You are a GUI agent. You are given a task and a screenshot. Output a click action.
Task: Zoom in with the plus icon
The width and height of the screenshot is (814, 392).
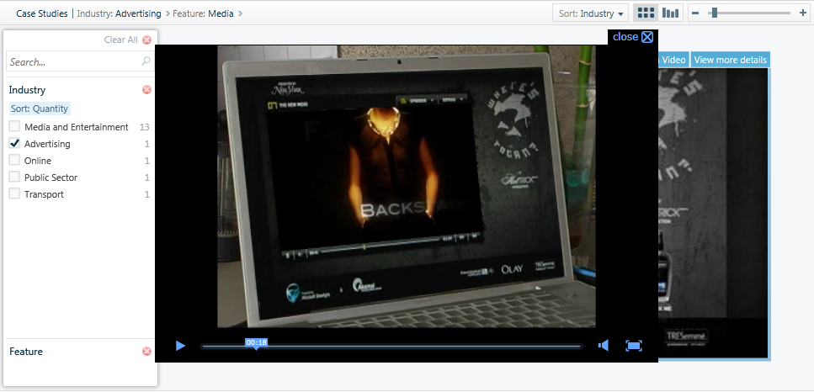[802, 13]
